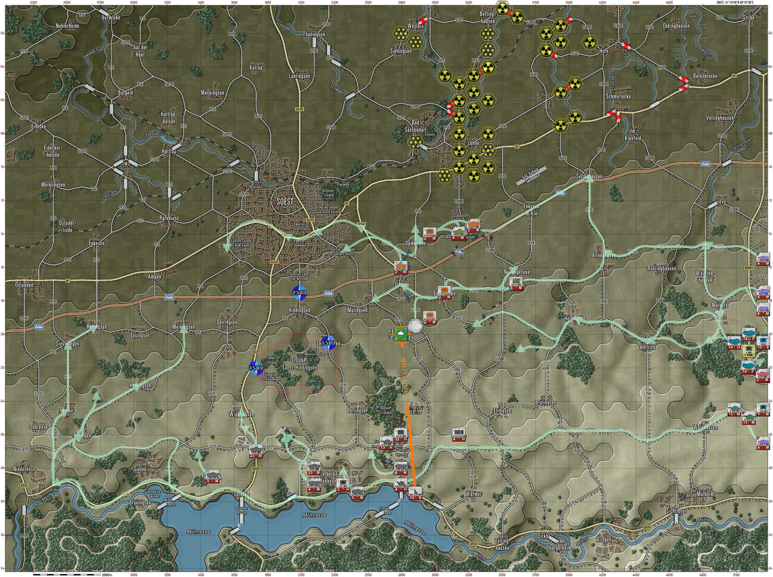
Task: Click the destroyed bridge marker at Berenbrocke
Action: (x=684, y=79)
